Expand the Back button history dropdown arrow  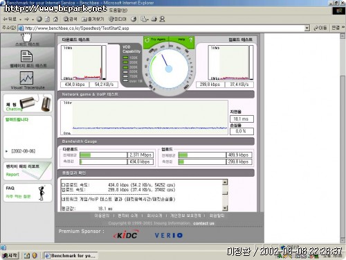pos(20,19)
